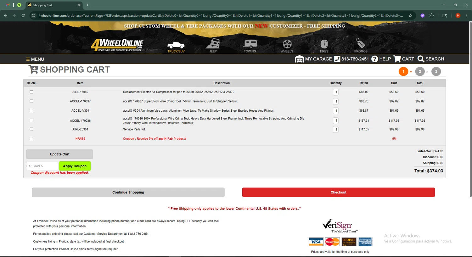This screenshot has height=257, width=472.
Task: Open Chrome three-dot menu
Action: [467, 15]
